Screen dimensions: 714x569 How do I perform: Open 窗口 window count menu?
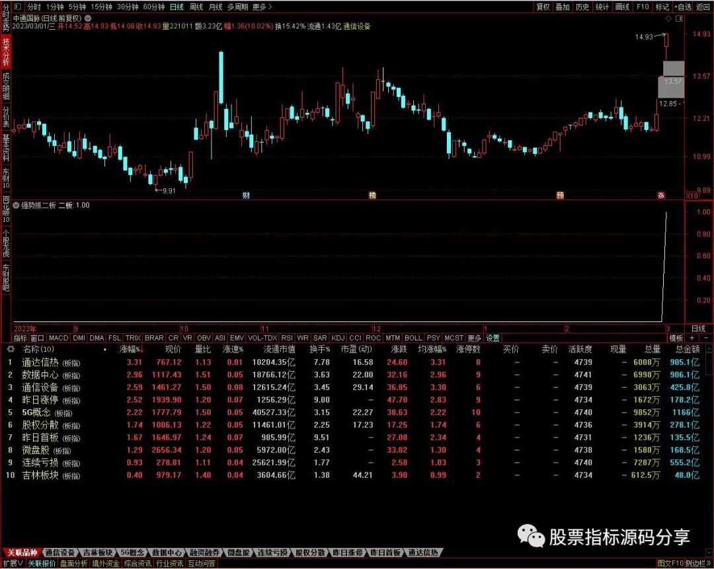(37, 338)
